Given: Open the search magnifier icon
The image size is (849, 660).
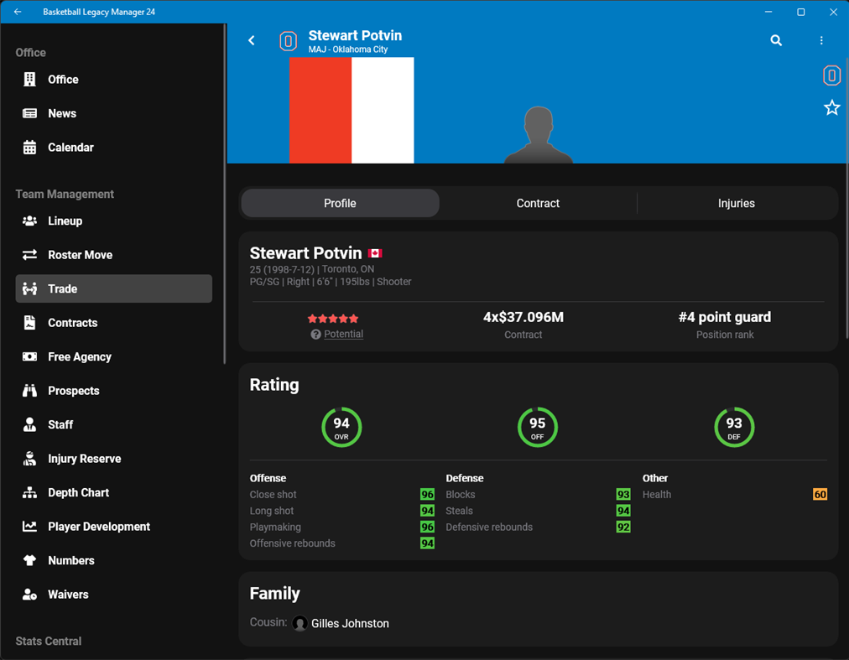Looking at the screenshot, I should tap(776, 40).
